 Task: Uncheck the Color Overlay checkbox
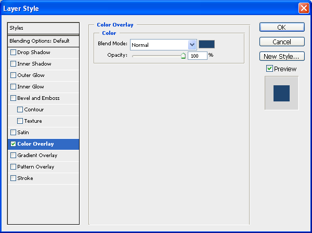[13, 144]
